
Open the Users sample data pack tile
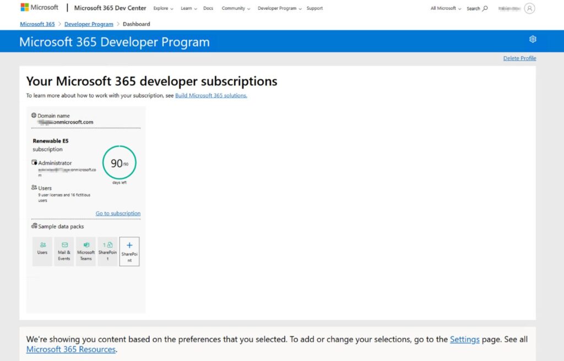pyautogui.click(x=42, y=251)
